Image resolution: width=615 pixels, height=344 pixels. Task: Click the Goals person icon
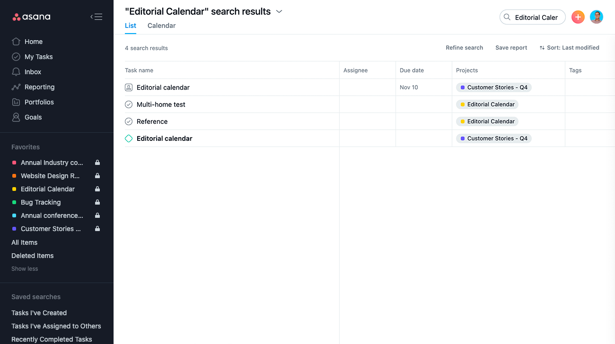[x=16, y=117]
